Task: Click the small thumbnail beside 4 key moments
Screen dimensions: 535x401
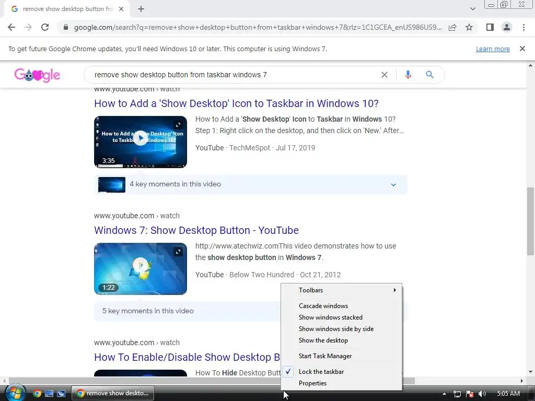Action: pyautogui.click(x=112, y=184)
